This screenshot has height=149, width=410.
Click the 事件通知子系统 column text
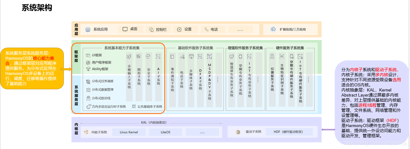pos(173,79)
